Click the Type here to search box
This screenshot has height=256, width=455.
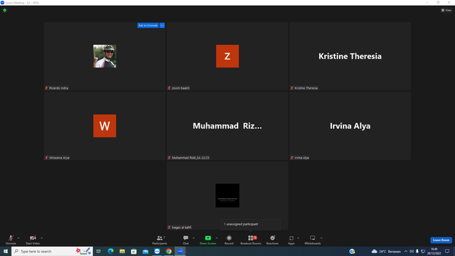tap(52, 251)
